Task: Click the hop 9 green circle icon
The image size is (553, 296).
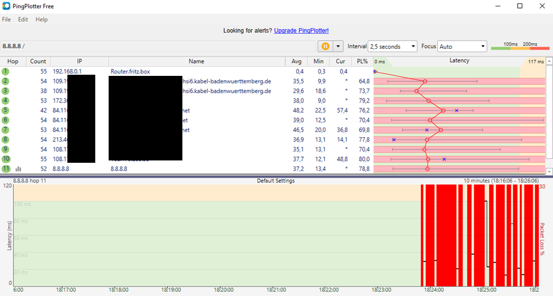Action: 5,149
